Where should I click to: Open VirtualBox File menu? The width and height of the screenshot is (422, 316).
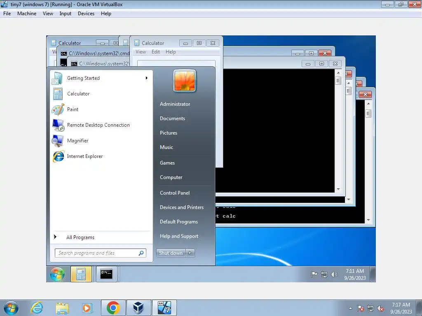point(7,14)
